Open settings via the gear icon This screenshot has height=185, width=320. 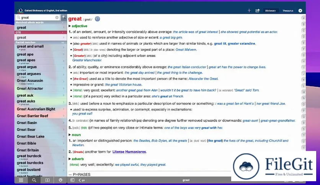click(x=300, y=11)
